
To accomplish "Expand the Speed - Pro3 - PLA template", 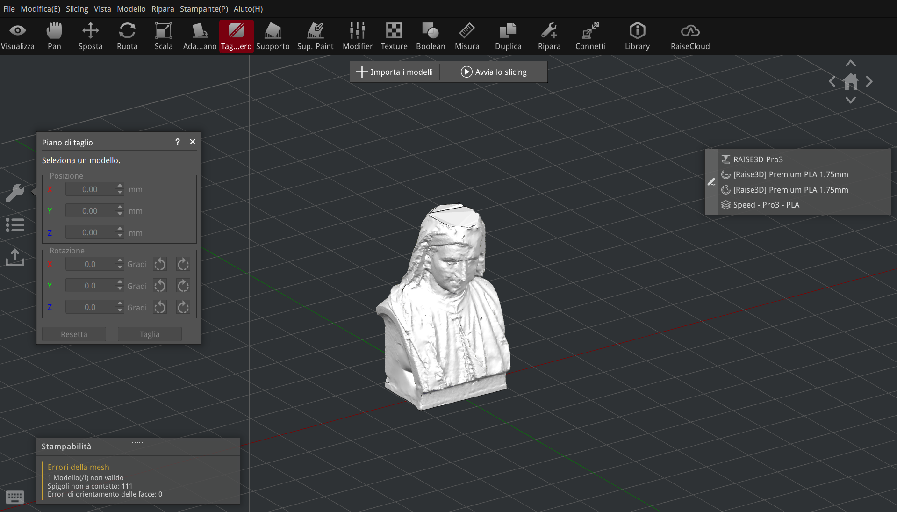I will (766, 205).
